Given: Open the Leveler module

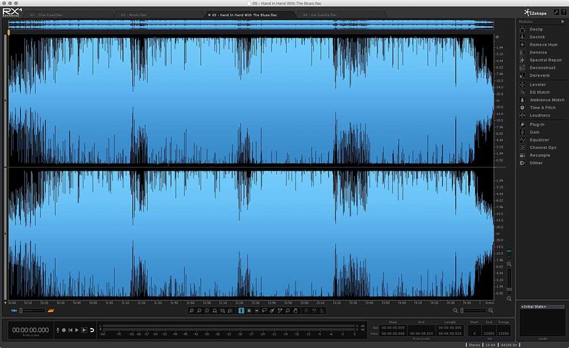Looking at the screenshot, I should (538, 85).
